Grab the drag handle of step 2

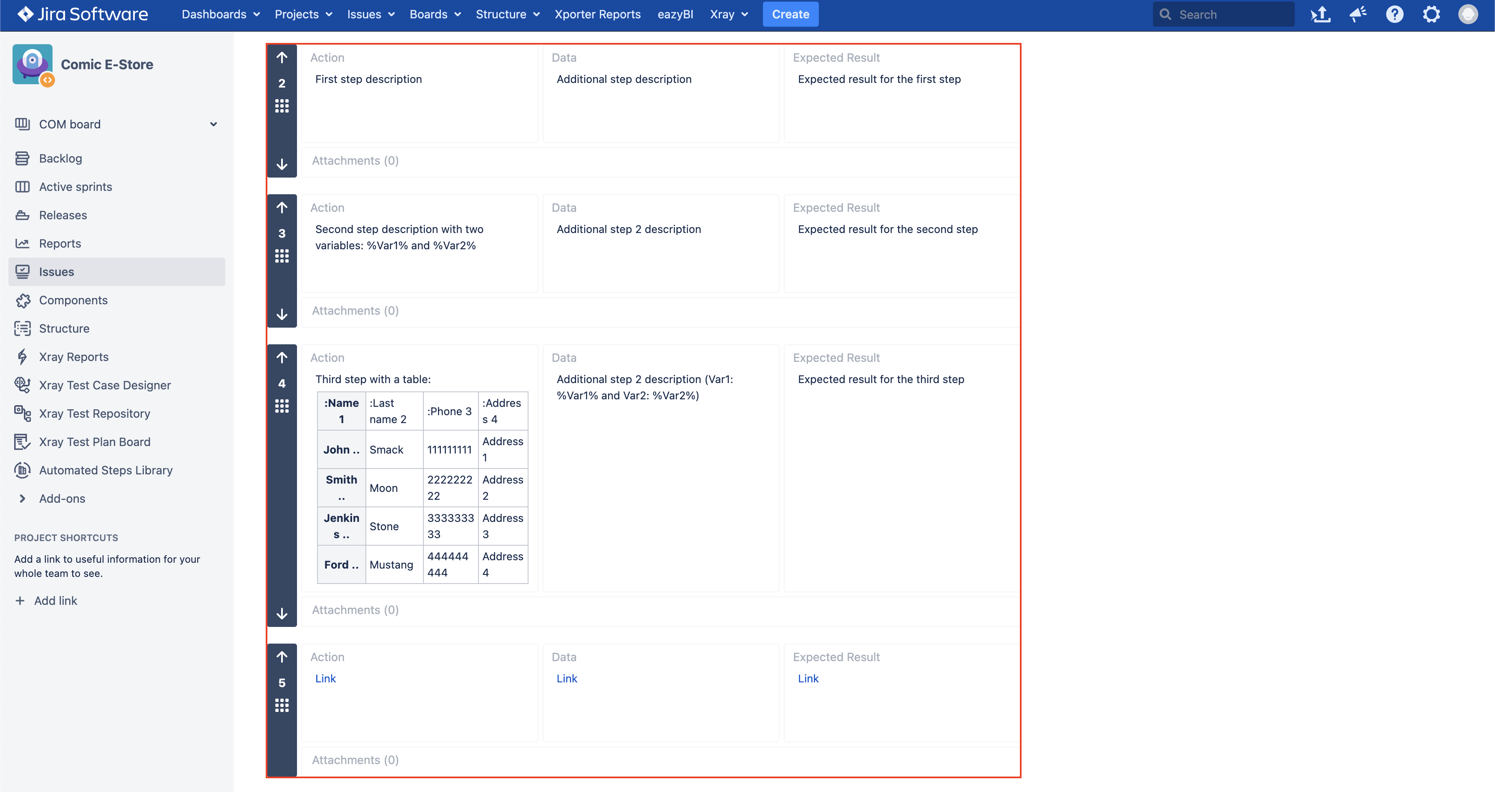click(282, 106)
